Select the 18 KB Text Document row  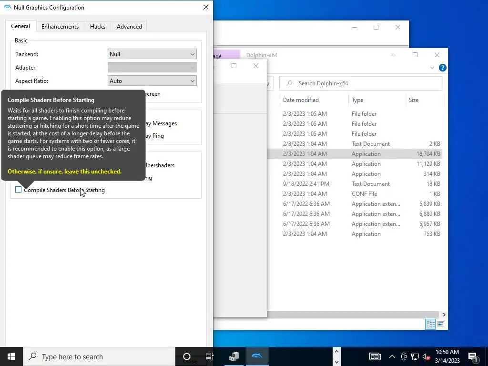tap(354, 183)
